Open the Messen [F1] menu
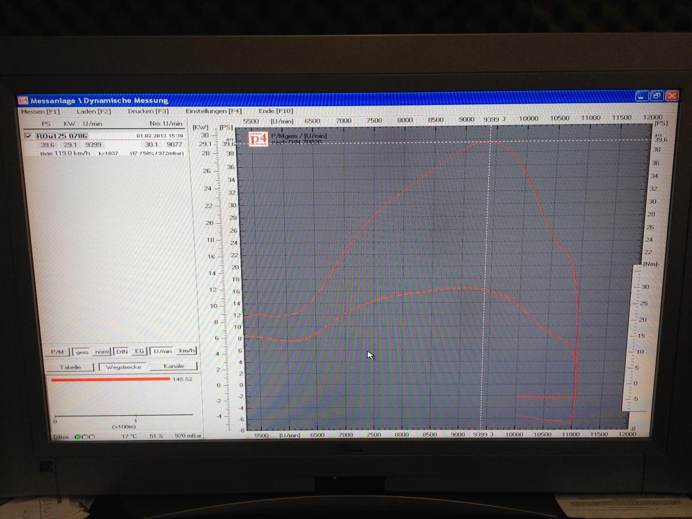The image size is (692, 519). pos(40,111)
